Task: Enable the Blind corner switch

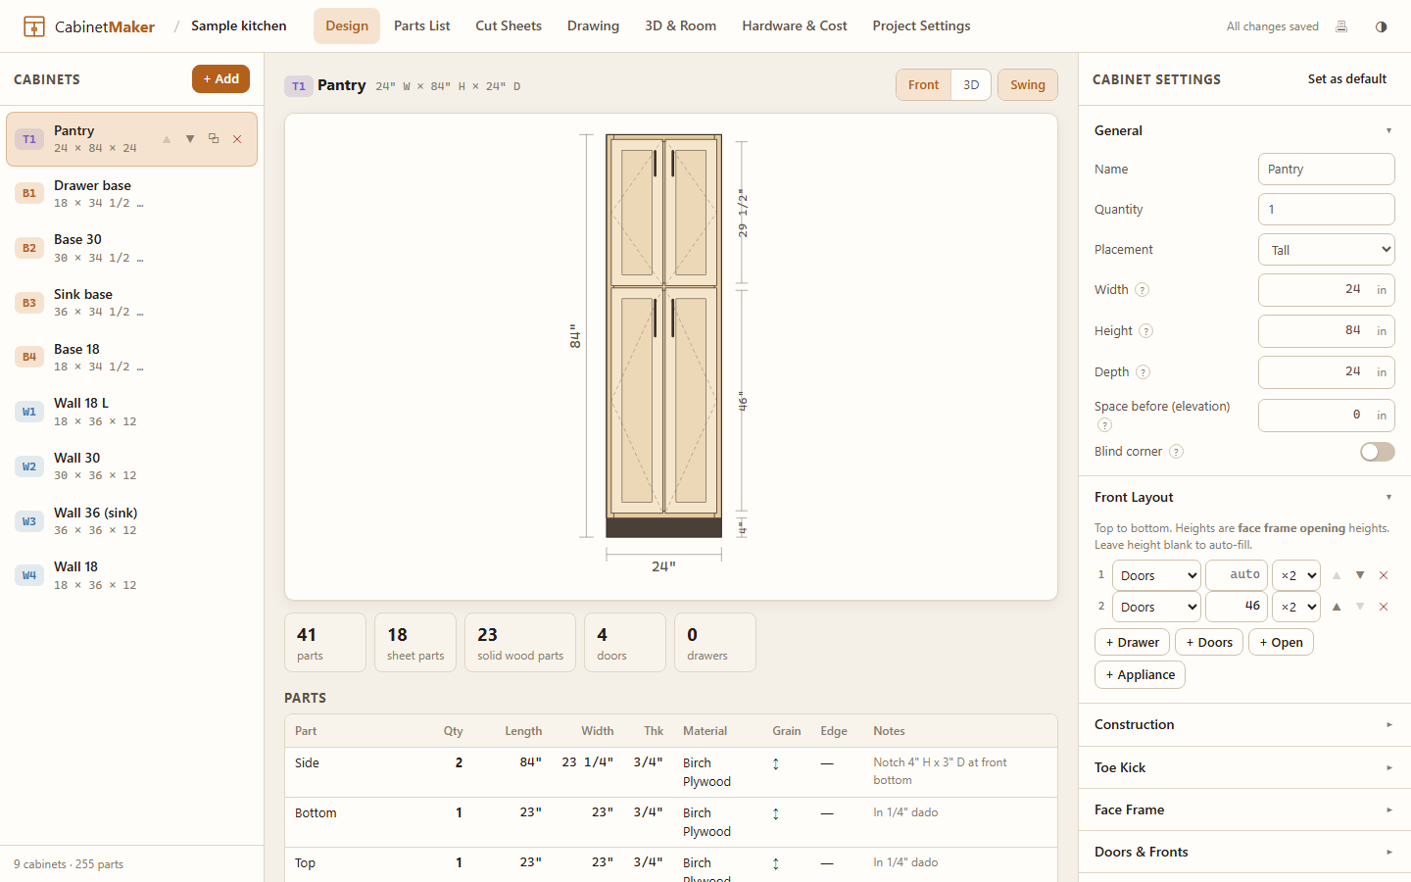Action: coord(1377,452)
